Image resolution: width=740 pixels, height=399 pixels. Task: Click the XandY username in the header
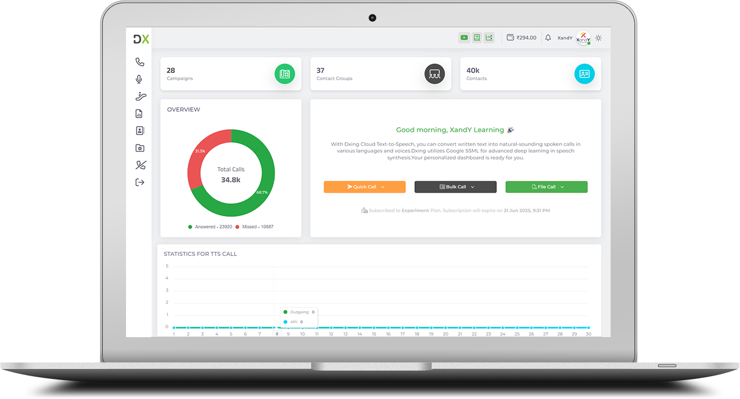(x=565, y=38)
